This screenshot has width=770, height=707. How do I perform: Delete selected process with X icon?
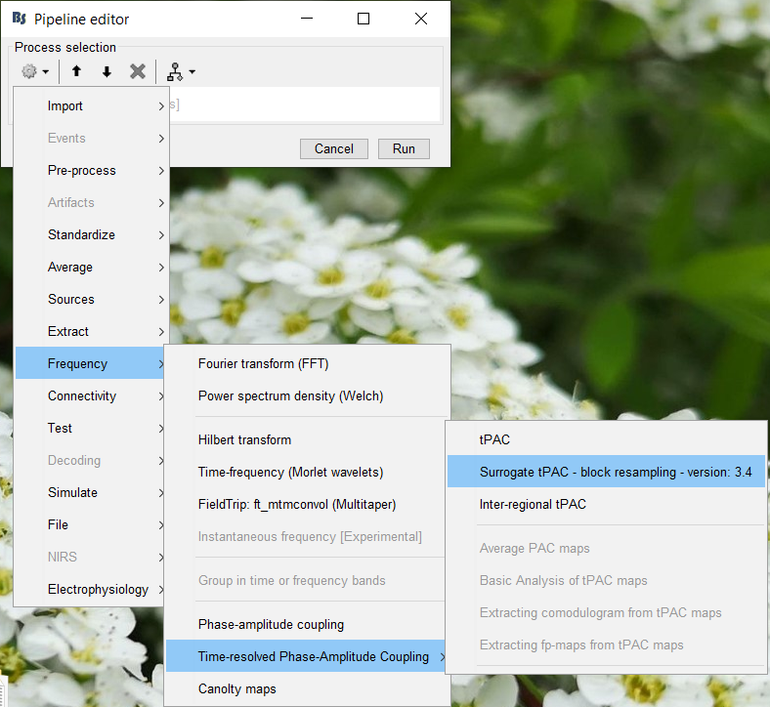point(138,71)
